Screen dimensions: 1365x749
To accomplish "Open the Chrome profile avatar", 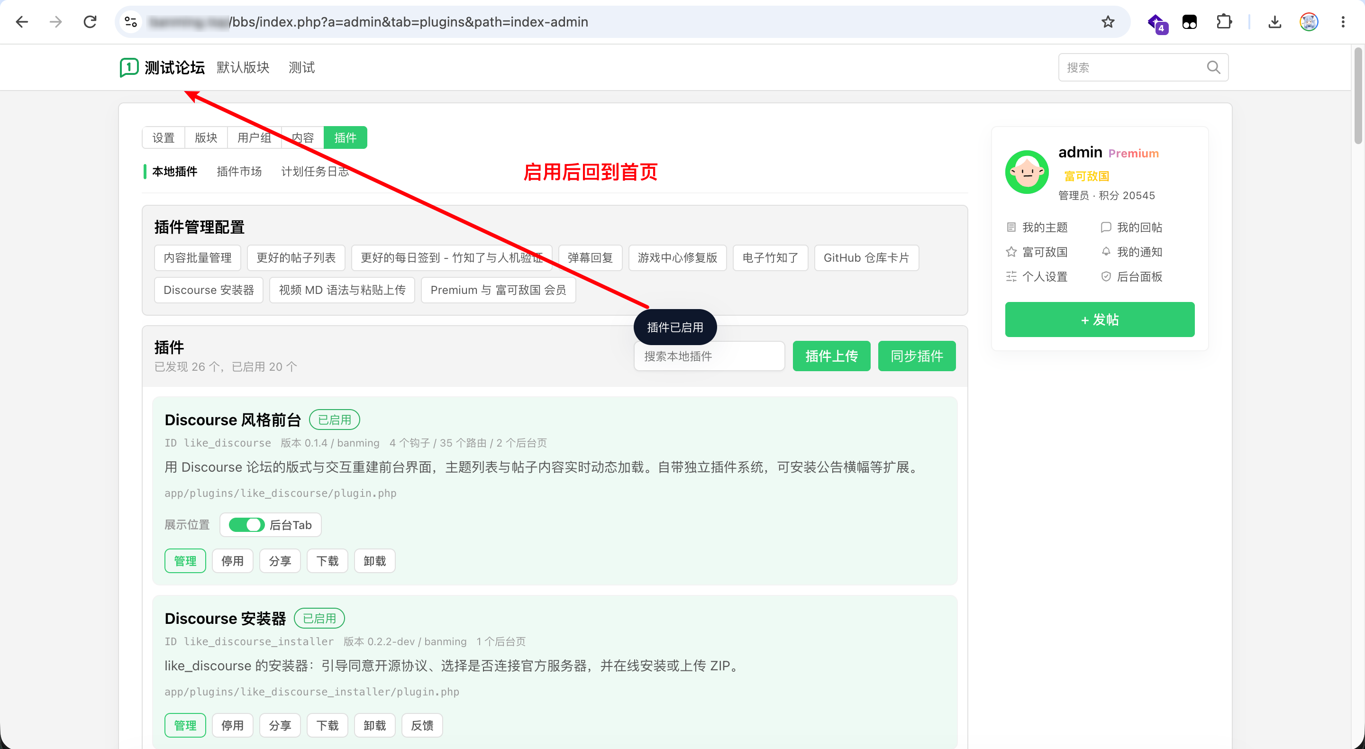I will pos(1309,22).
